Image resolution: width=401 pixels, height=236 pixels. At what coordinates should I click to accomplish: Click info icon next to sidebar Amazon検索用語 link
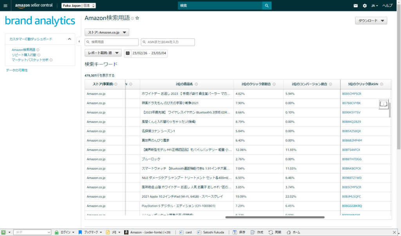[38, 50]
